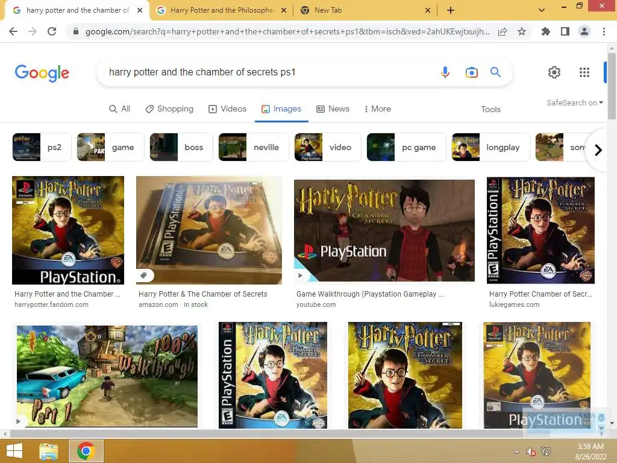617x463 pixels.
Task: Filter results with the boss chip
Action: point(181,147)
